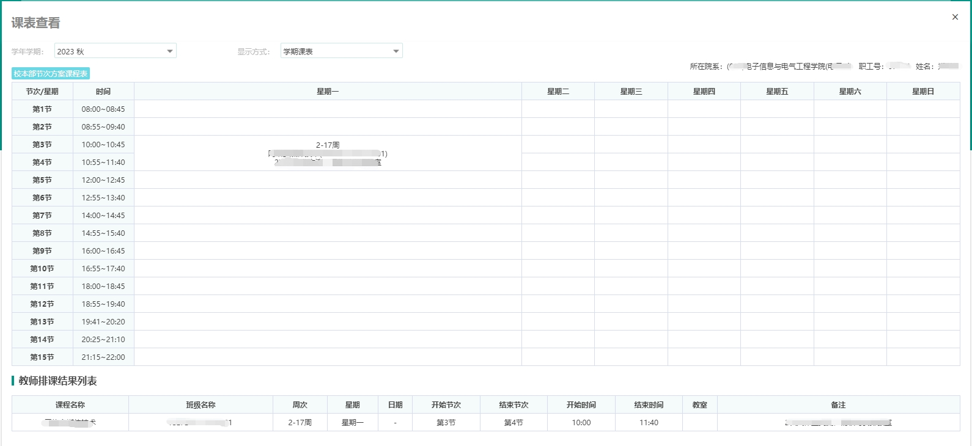Open the 学年学期 dropdown showing 2023 秋
Image resolution: width=972 pixels, height=446 pixels.
coord(116,51)
